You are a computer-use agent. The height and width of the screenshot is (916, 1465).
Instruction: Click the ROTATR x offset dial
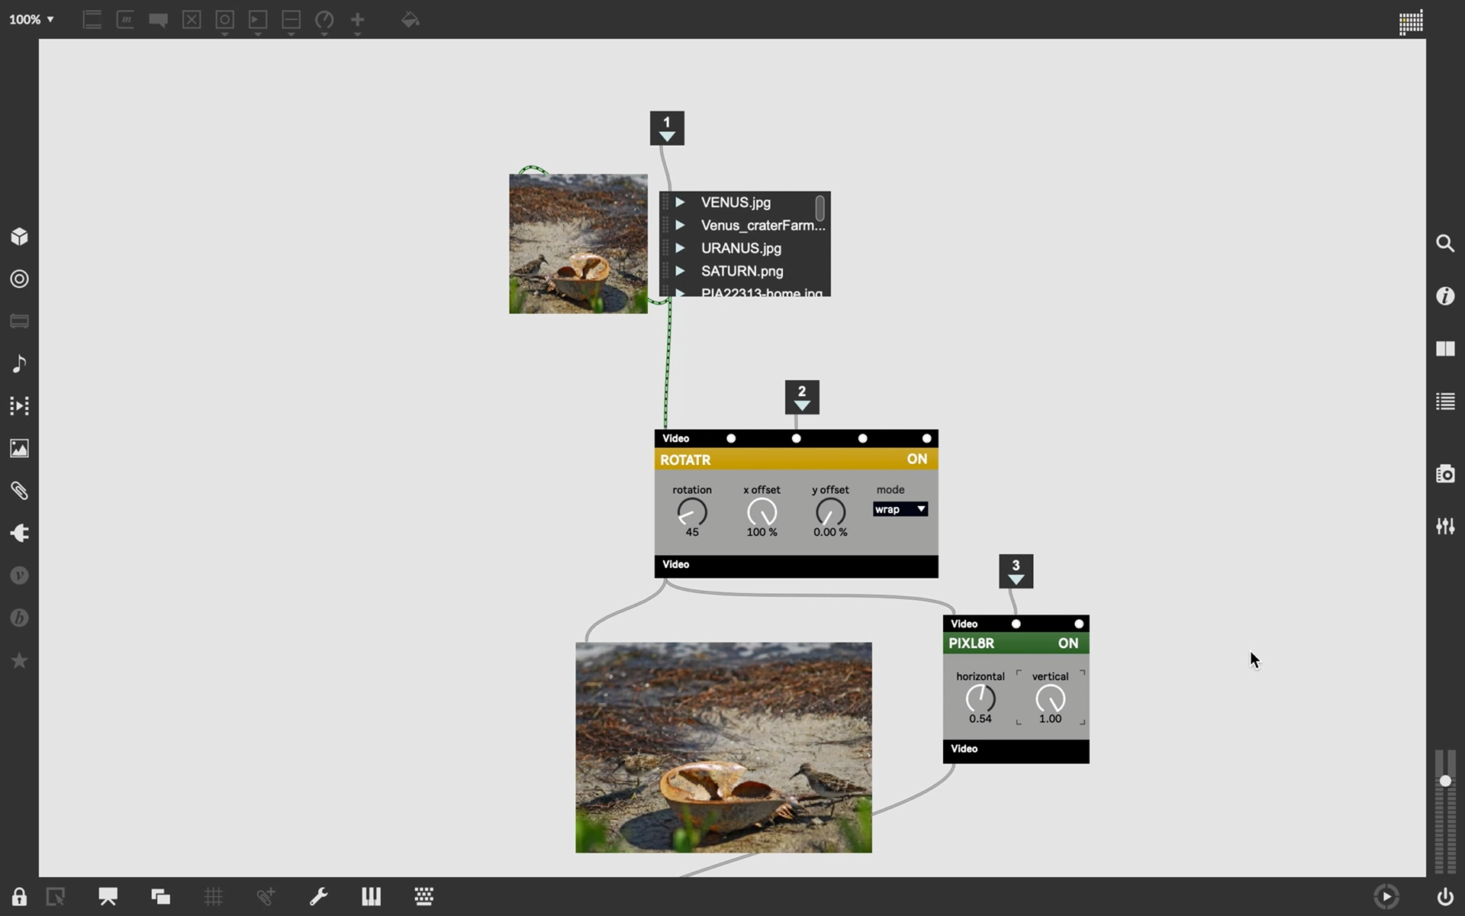pyautogui.click(x=761, y=512)
